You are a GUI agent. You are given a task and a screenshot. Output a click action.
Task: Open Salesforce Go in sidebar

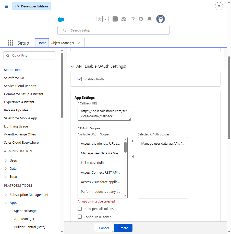tap(14, 78)
